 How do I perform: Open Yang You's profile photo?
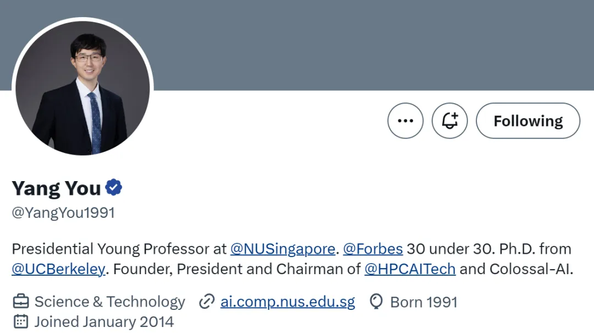pyautogui.click(x=82, y=88)
